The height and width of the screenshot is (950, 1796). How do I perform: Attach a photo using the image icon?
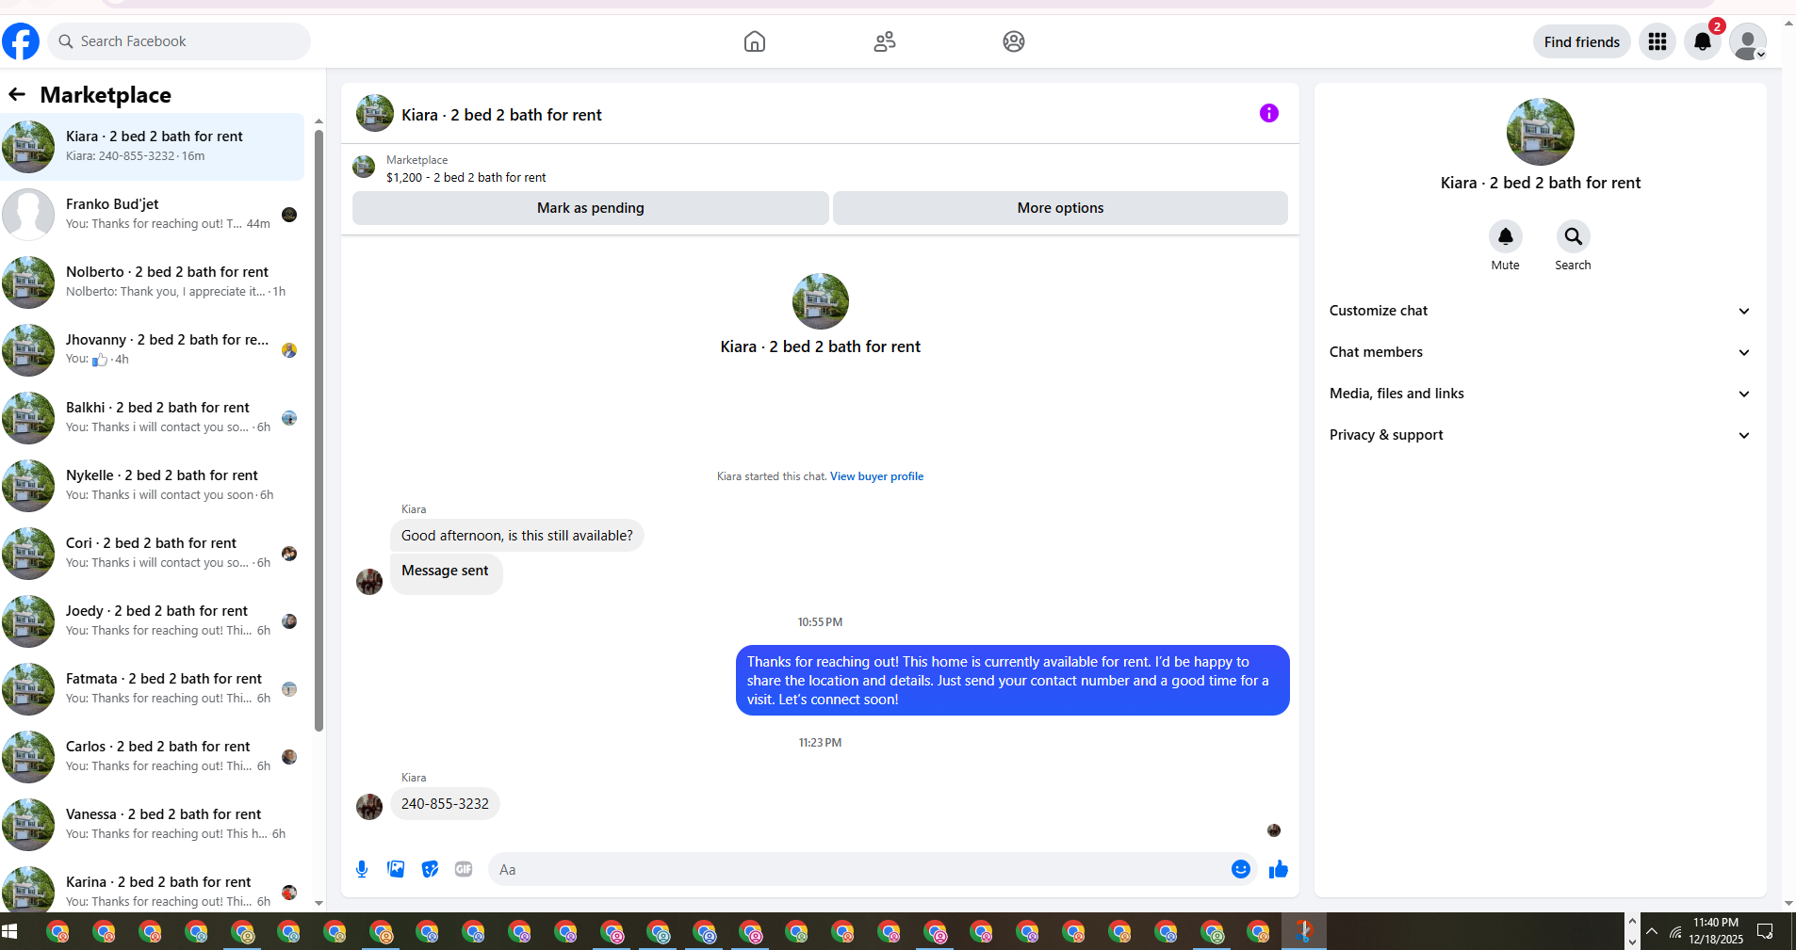tap(396, 869)
